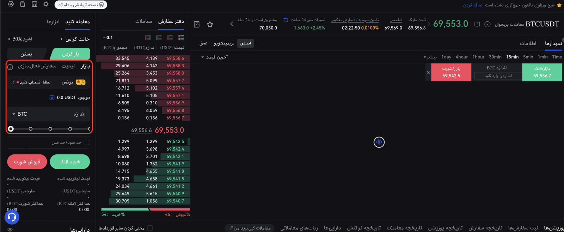564x232 pixels.
Task: Click the left arrow scrolling ticker stats
Action: 232,24
